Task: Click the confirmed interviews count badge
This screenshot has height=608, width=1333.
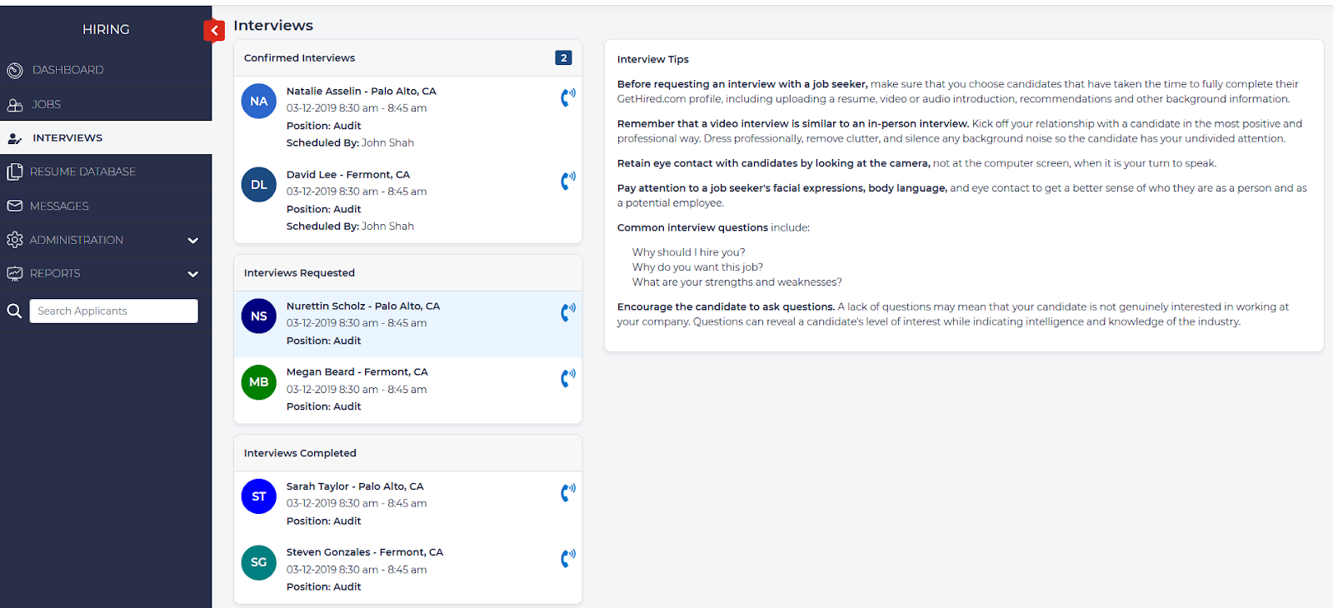Action: 563,57
